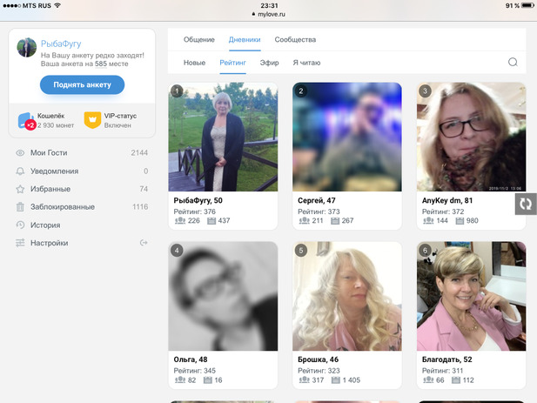Click posts icon on Благодать card

pyautogui.click(x=456, y=380)
